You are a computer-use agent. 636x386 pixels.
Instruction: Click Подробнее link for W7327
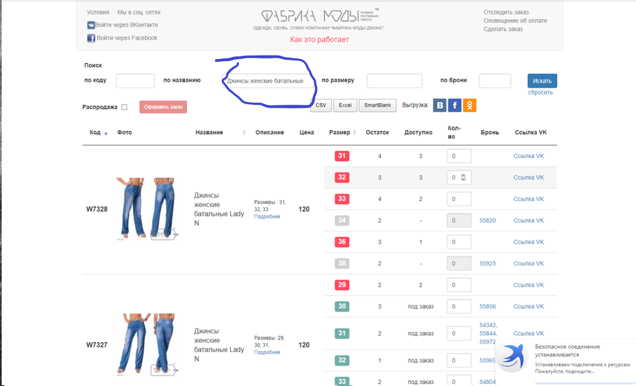(x=267, y=352)
